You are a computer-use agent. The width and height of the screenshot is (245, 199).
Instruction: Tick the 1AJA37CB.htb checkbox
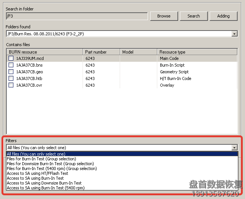pyautogui.click(x=11, y=78)
